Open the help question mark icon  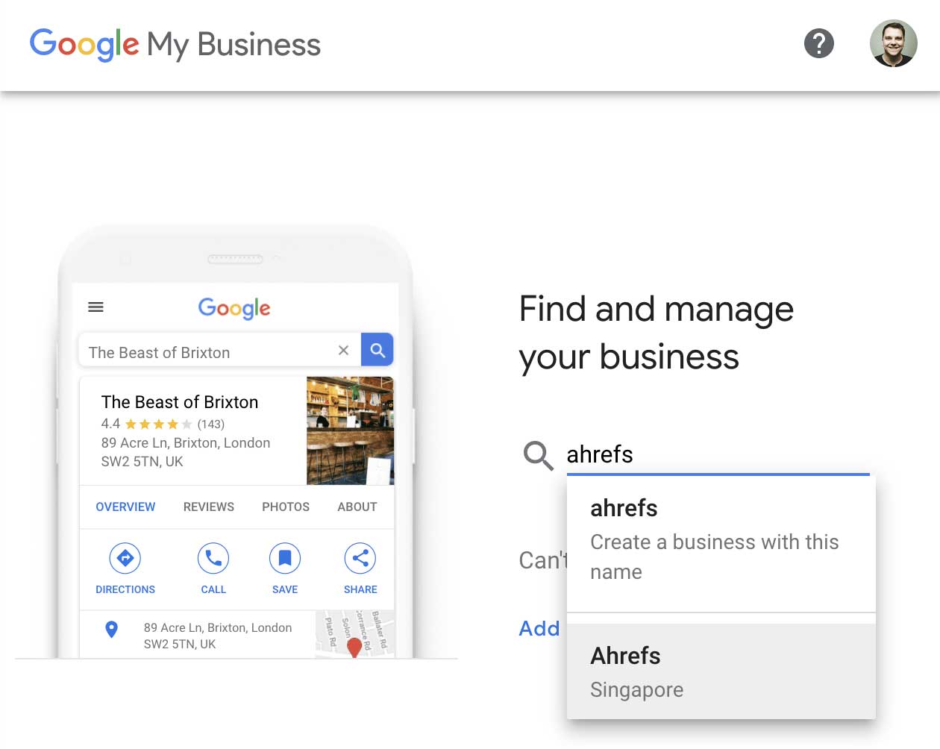(818, 43)
